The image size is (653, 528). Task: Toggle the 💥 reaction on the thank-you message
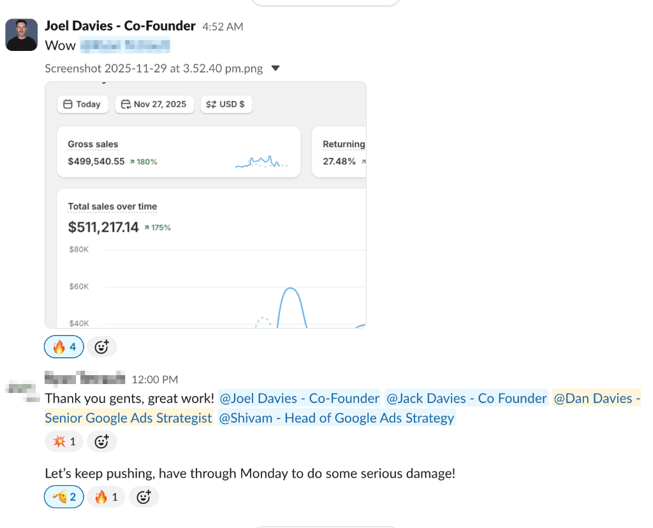64,441
